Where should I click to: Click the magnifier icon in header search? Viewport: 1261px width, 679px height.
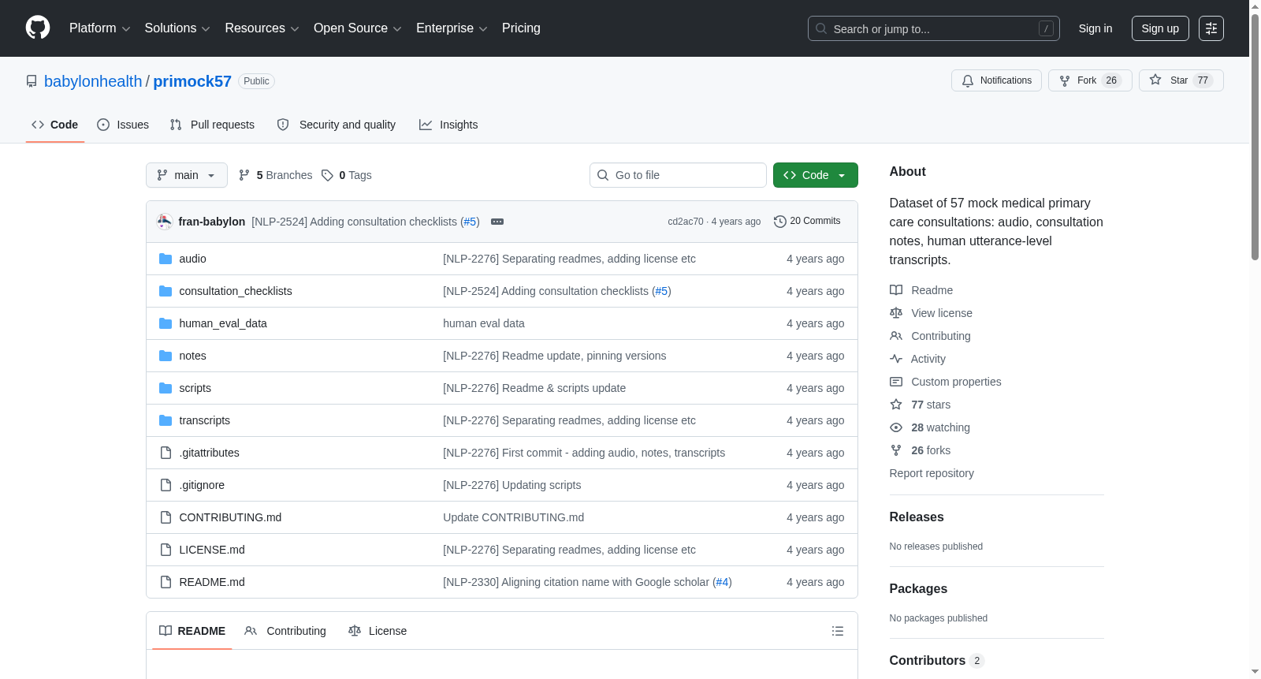click(x=821, y=28)
